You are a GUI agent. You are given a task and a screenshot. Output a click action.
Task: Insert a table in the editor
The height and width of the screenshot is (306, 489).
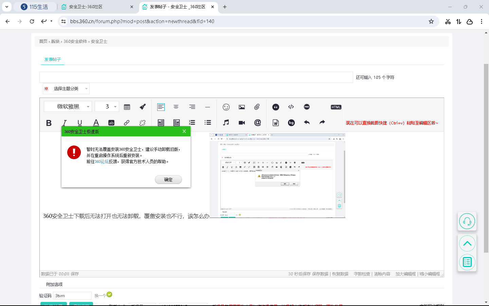coord(127,107)
